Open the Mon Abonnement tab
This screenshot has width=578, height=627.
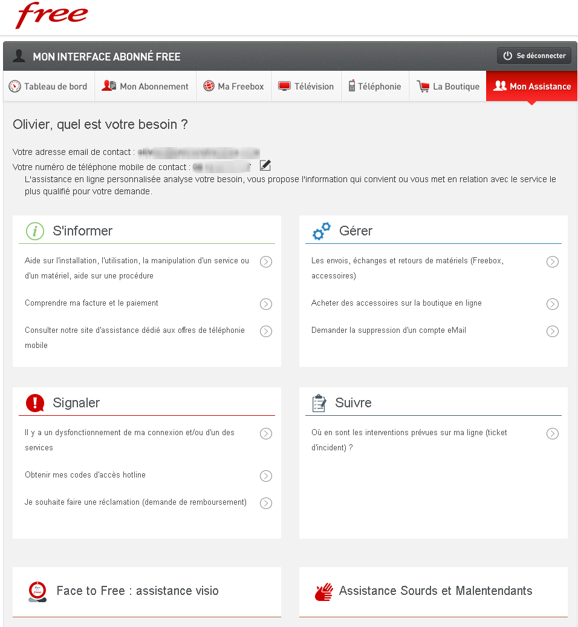click(146, 87)
